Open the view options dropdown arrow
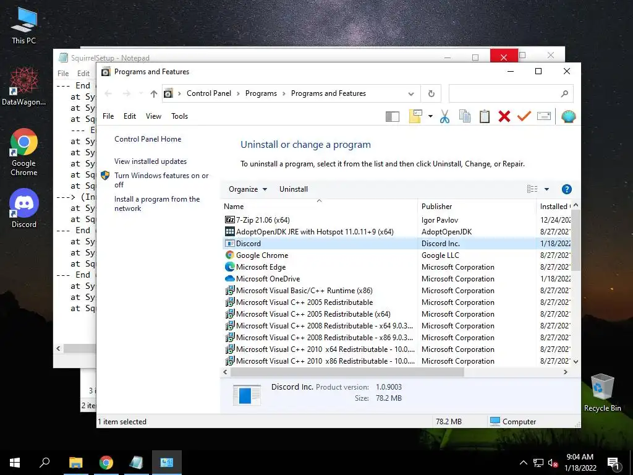 point(546,189)
